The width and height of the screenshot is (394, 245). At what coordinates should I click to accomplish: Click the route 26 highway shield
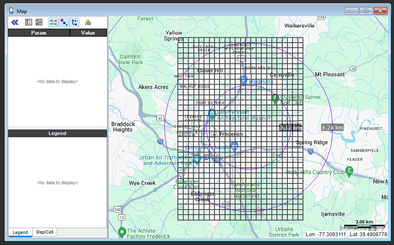coord(353,68)
